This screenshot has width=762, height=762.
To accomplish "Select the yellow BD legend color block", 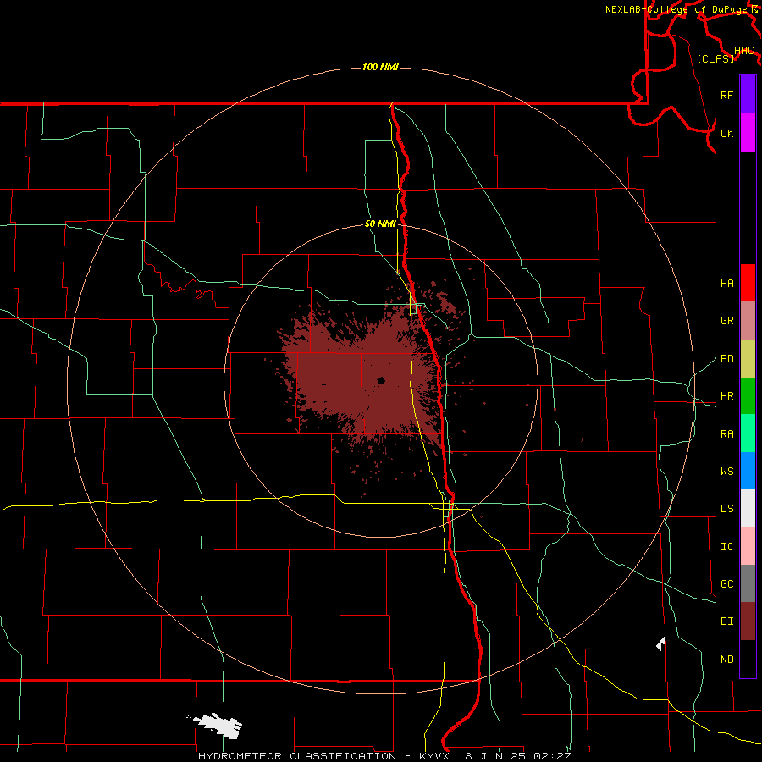I will coord(748,359).
